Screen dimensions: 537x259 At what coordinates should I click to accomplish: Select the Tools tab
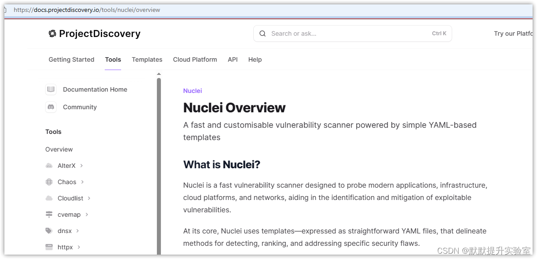(113, 59)
